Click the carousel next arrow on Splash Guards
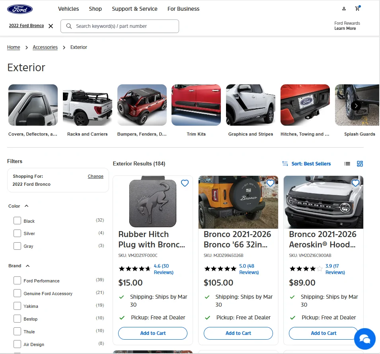The width and height of the screenshot is (380, 354). coord(355,105)
